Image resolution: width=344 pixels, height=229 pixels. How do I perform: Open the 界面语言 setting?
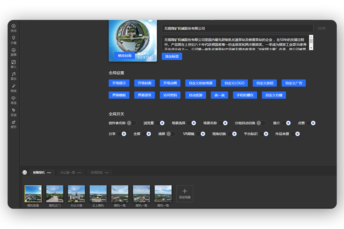144,95
